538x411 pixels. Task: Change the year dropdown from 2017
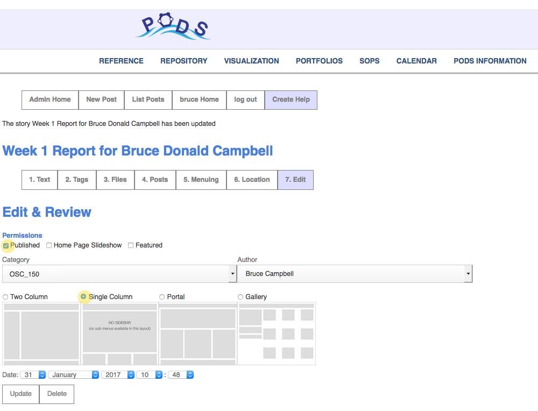[118, 375]
